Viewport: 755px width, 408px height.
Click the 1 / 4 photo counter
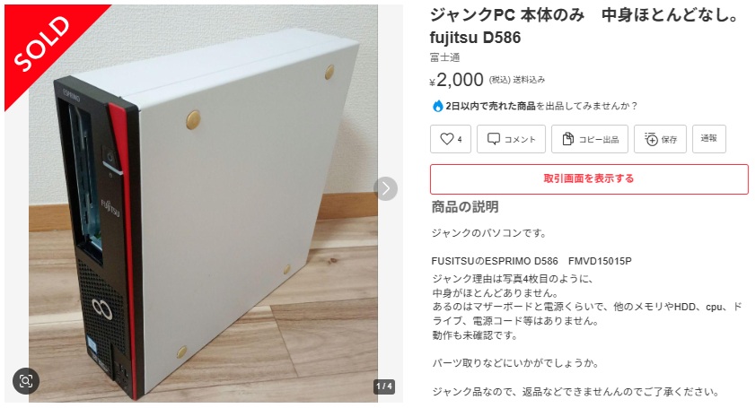[x=383, y=386]
